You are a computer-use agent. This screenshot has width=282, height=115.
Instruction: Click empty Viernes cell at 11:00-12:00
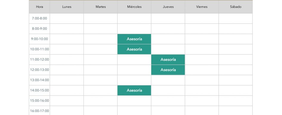202,59
